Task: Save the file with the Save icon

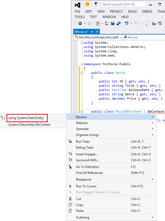Action: (113, 23)
